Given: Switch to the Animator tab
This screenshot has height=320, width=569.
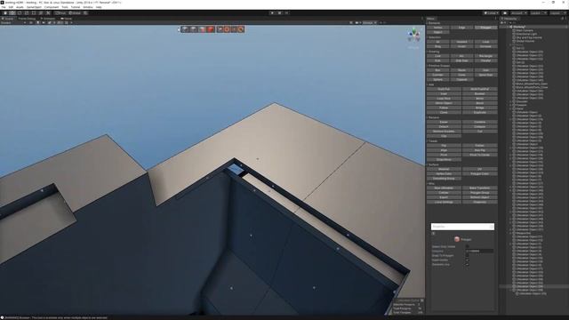Looking at the screenshot, I should pos(48,19).
